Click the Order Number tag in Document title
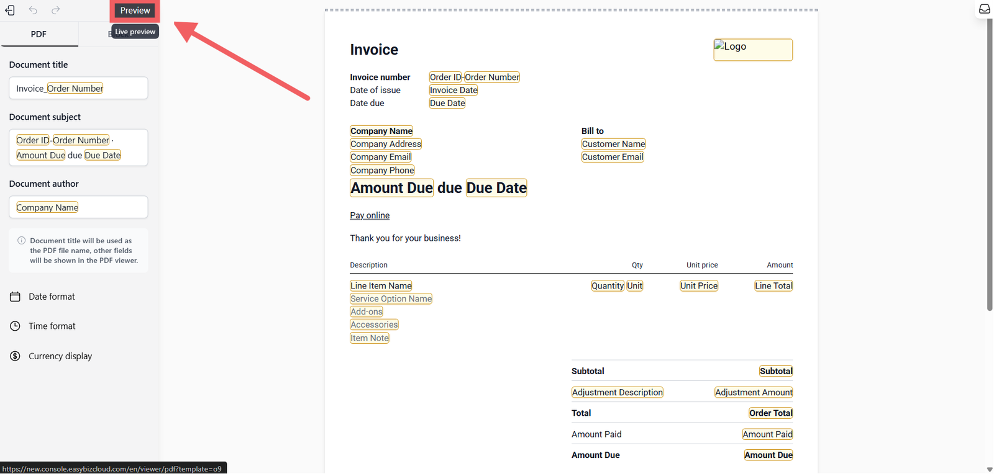Screen dimensions: 994x474 tap(75, 88)
